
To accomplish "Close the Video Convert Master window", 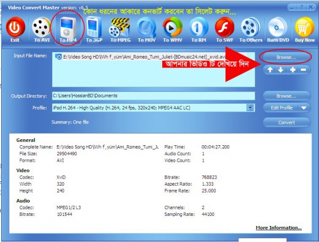I will pyautogui.click(x=310, y=7).
